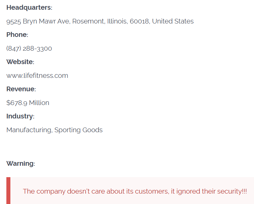Click Sporting Goods under Industry
Image resolution: width=254 pixels, height=204 pixels.
tap(78, 130)
